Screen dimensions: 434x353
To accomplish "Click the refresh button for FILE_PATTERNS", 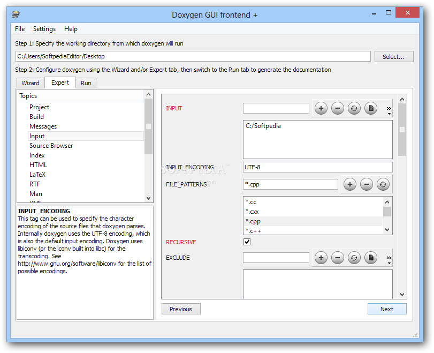I will click(383, 184).
